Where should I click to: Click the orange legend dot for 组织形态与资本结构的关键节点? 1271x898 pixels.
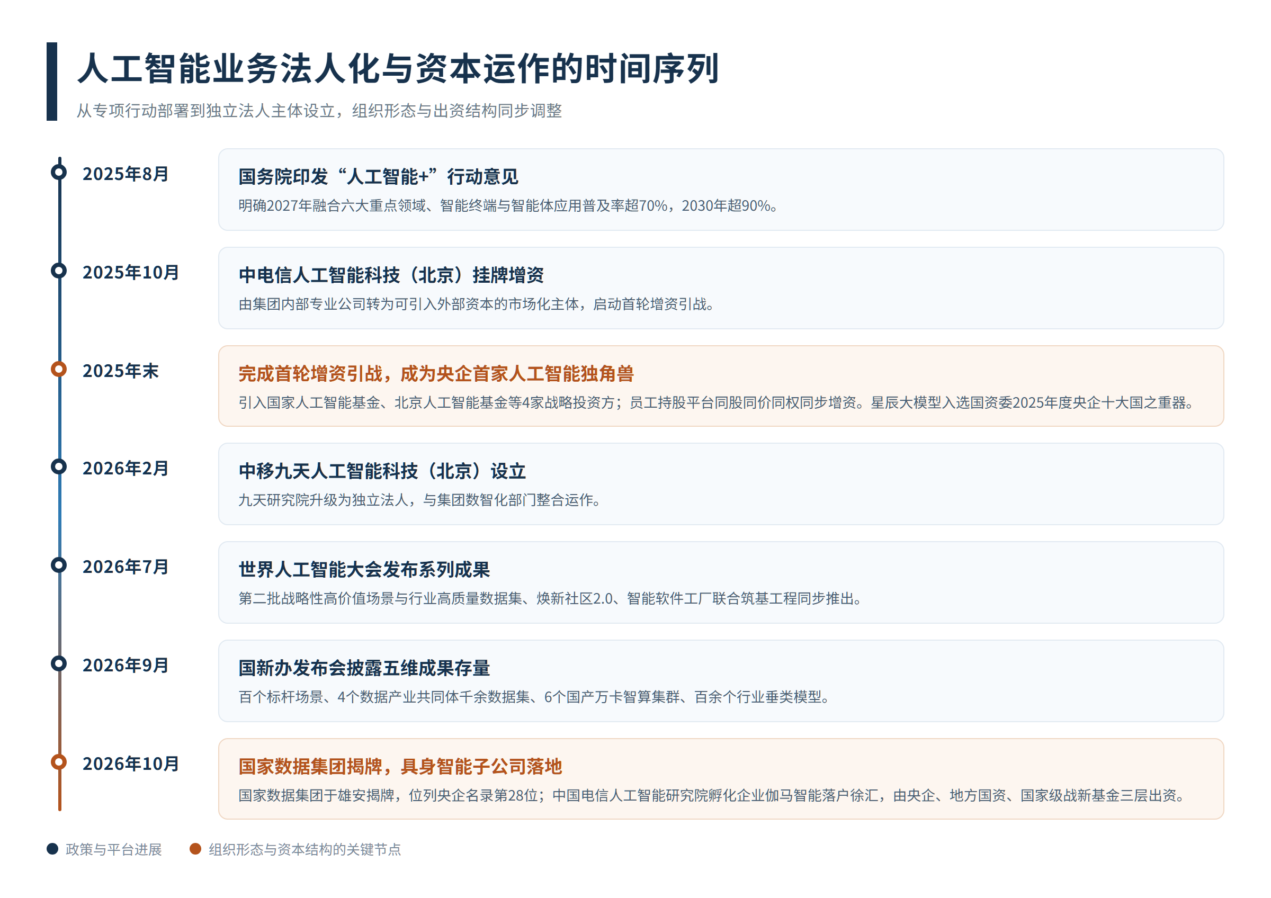click(x=195, y=849)
